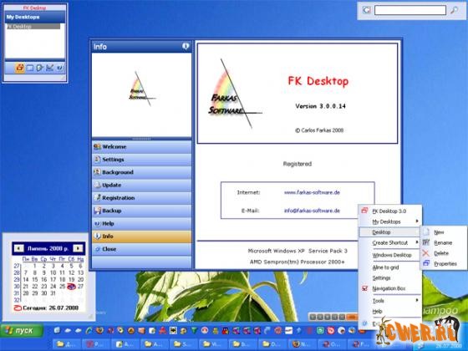Select Aline to grid menu entry
The height and width of the screenshot is (351, 468).
[389, 267]
